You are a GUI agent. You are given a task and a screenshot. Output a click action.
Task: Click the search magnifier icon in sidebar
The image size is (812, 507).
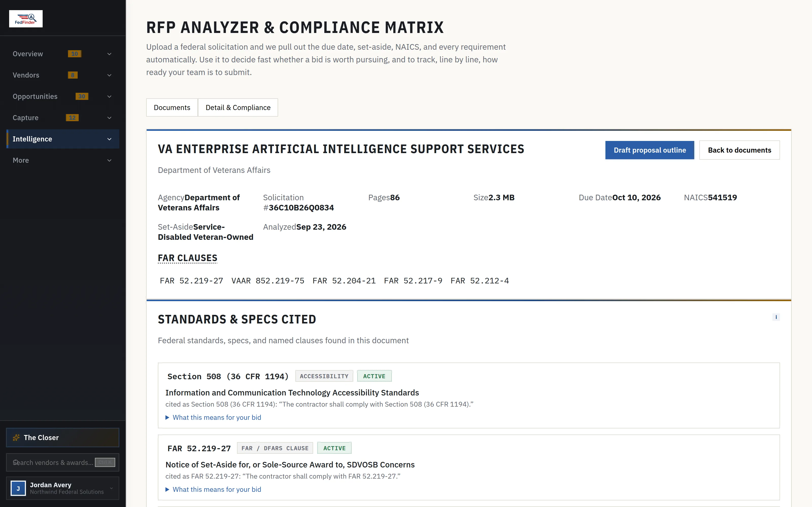pos(15,462)
